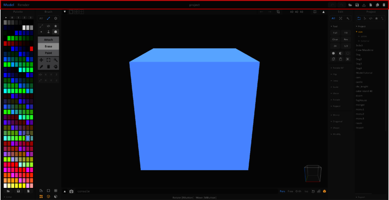Click the wrench tab icon in Edit panel
The width and height of the screenshot is (389, 200).
click(x=348, y=18)
